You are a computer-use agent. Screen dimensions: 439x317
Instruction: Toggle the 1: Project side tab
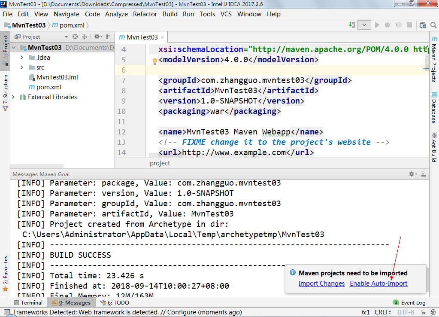[x=5, y=50]
